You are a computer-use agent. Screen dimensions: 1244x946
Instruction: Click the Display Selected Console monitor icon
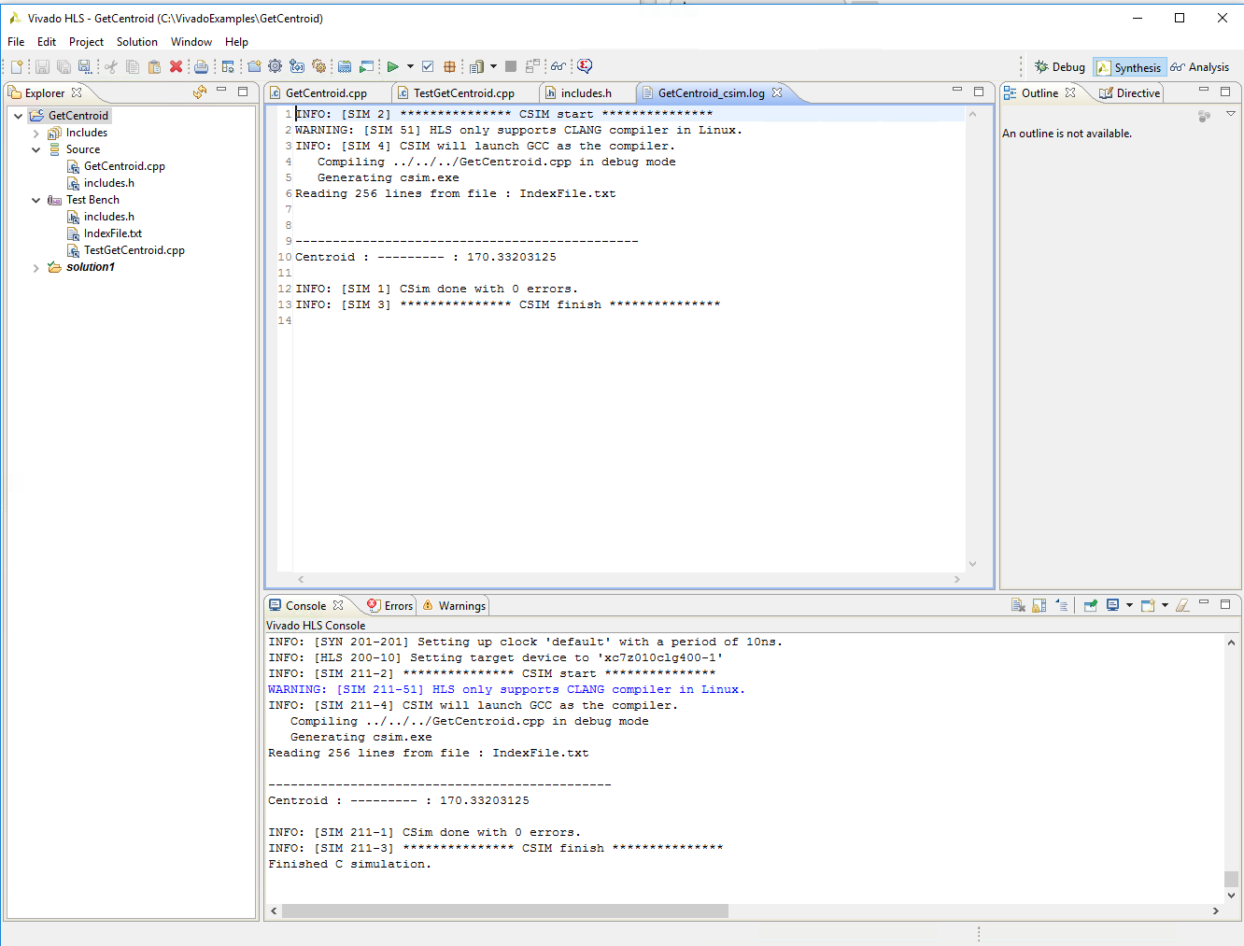click(x=1112, y=605)
